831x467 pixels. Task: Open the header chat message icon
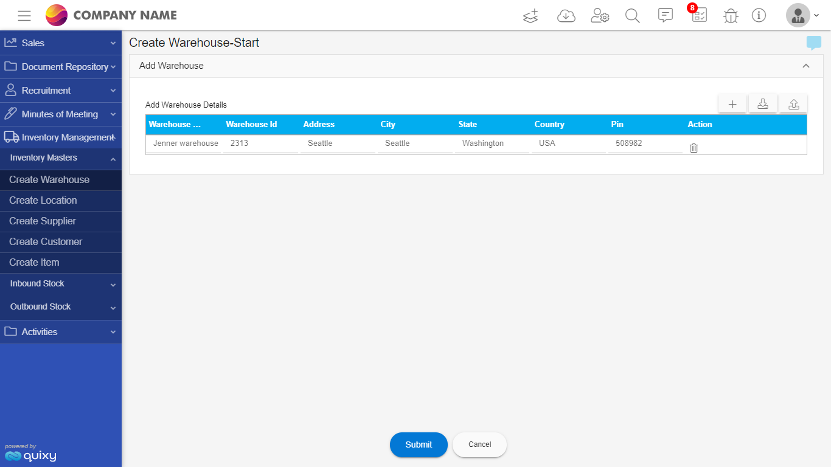(x=666, y=15)
